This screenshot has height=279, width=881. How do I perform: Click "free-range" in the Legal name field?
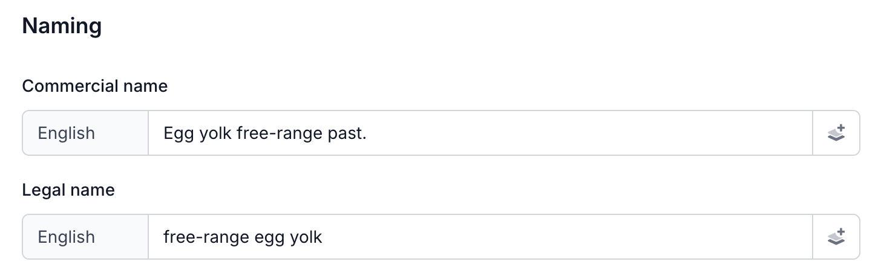[x=204, y=237]
